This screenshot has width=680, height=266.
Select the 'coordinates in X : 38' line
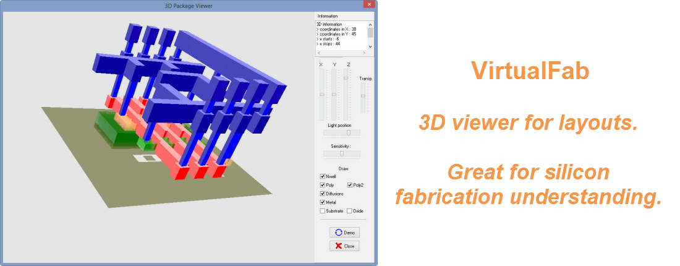click(336, 29)
